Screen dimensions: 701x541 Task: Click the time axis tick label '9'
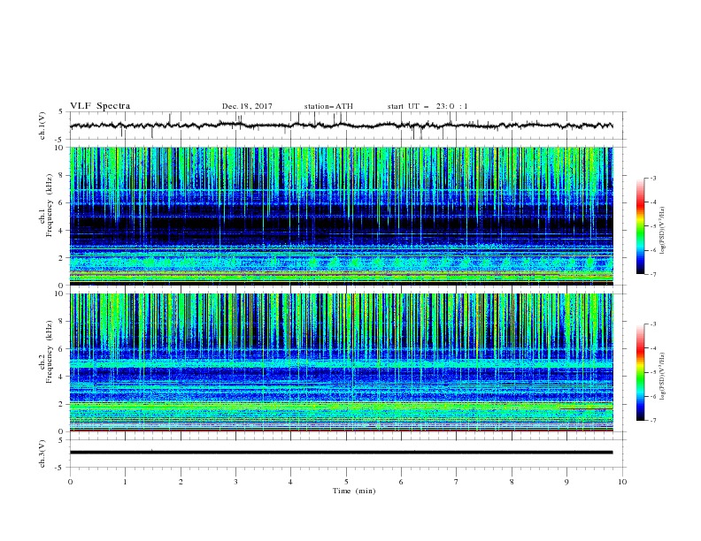tap(566, 482)
